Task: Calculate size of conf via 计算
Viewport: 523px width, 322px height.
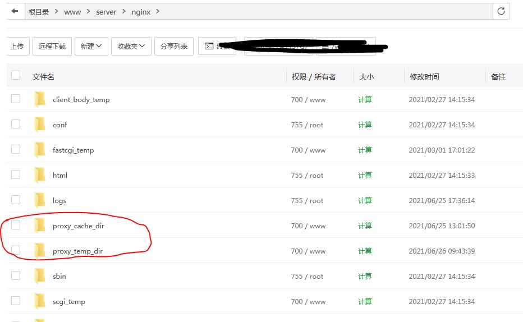Action: pyautogui.click(x=365, y=125)
